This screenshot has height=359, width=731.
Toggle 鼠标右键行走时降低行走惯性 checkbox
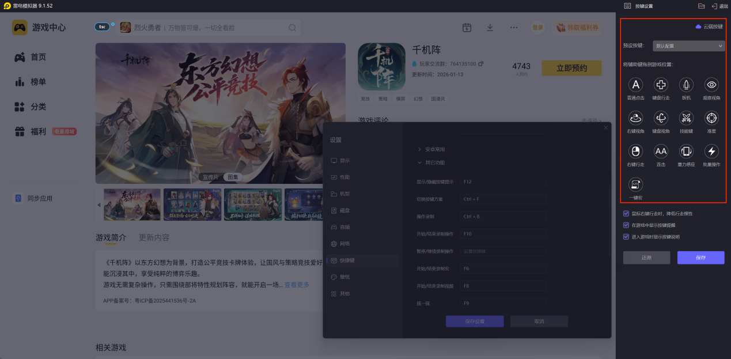[626, 213]
